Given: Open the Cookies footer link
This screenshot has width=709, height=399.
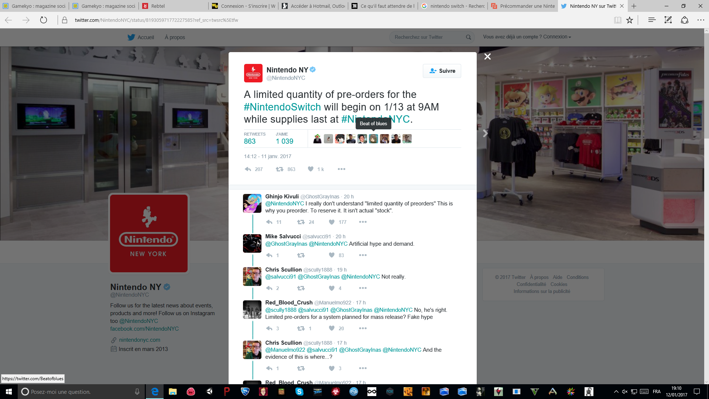Looking at the screenshot, I should coord(559,284).
